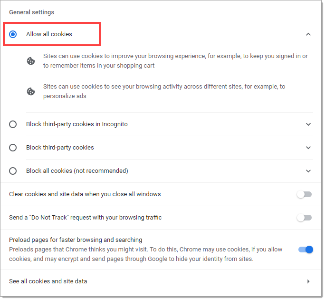Select Block third-party cookies in Incognito radio
Viewport: 325px width, 300px height.
[13, 124]
